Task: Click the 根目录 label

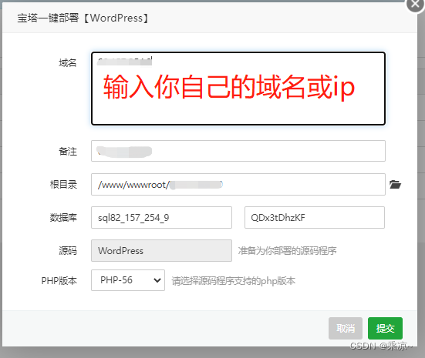Action: tap(63, 185)
